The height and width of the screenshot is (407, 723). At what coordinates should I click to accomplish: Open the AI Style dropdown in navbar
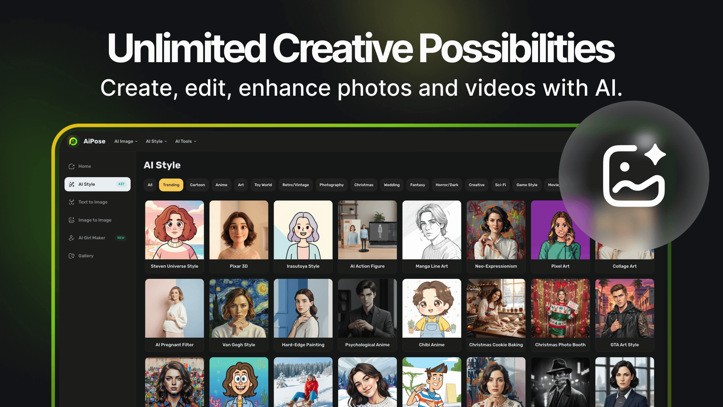[x=156, y=141]
